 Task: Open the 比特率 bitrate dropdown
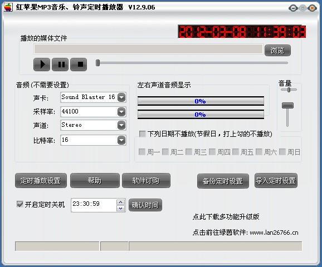[x=121, y=140]
